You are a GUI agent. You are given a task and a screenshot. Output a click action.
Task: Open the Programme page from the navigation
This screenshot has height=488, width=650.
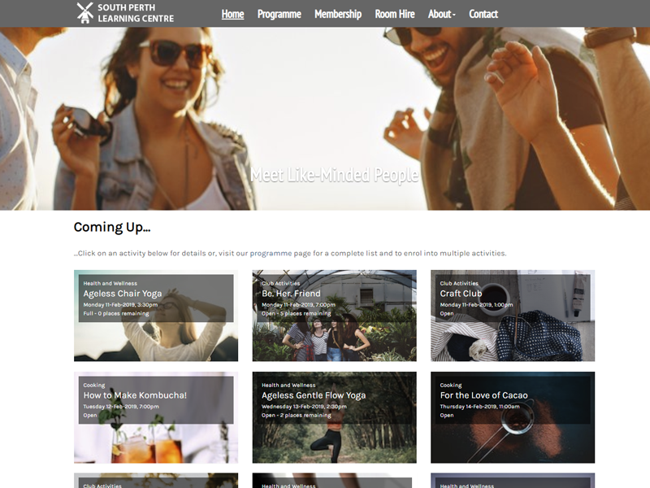click(279, 14)
